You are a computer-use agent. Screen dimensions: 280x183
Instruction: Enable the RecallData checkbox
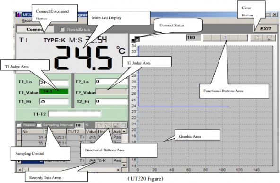[62, 29]
